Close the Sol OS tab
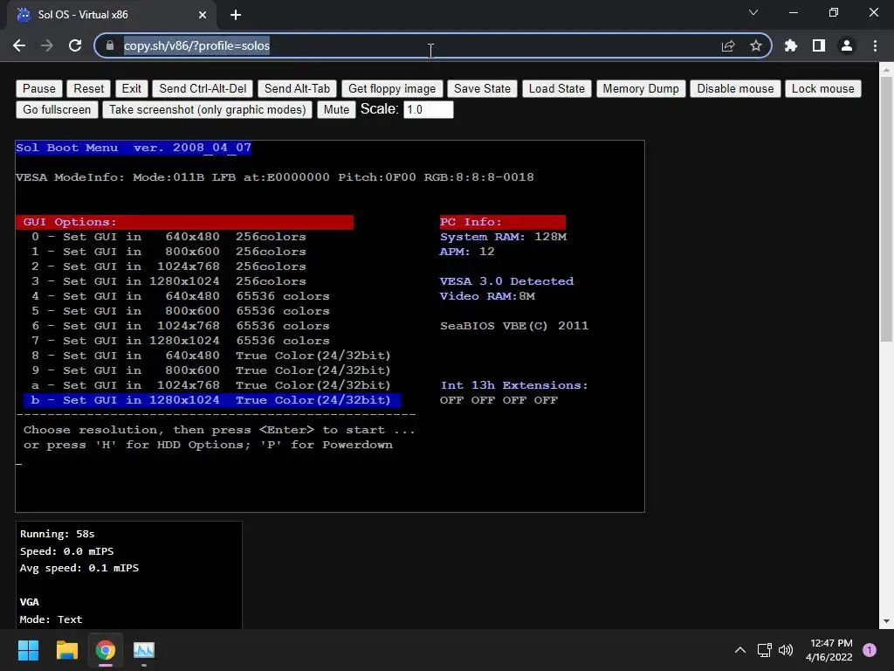This screenshot has width=894, height=671. point(203,15)
